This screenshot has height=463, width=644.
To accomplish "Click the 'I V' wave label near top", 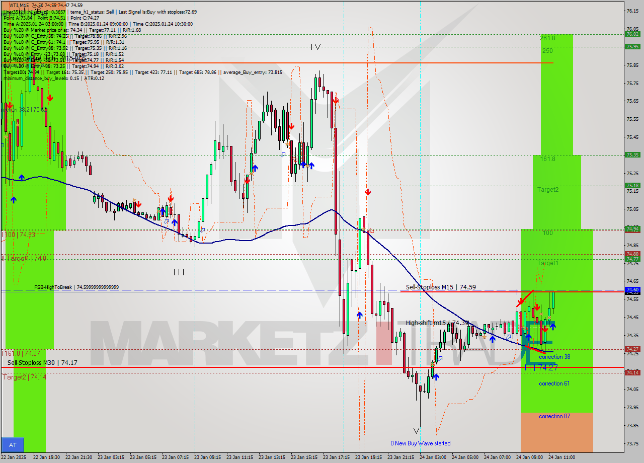I will point(315,47).
